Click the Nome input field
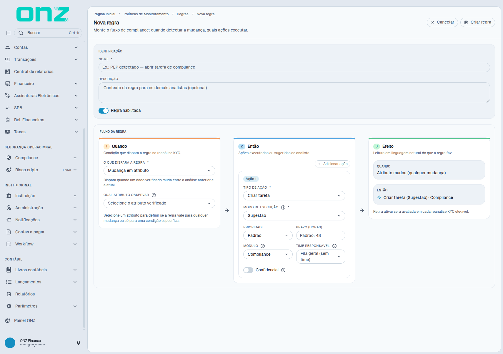This screenshot has height=354, width=503. point(294,67)
